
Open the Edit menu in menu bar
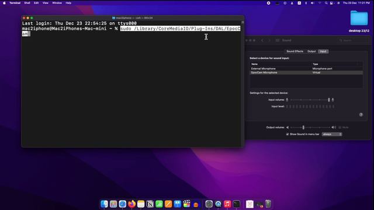click(36, 3)
